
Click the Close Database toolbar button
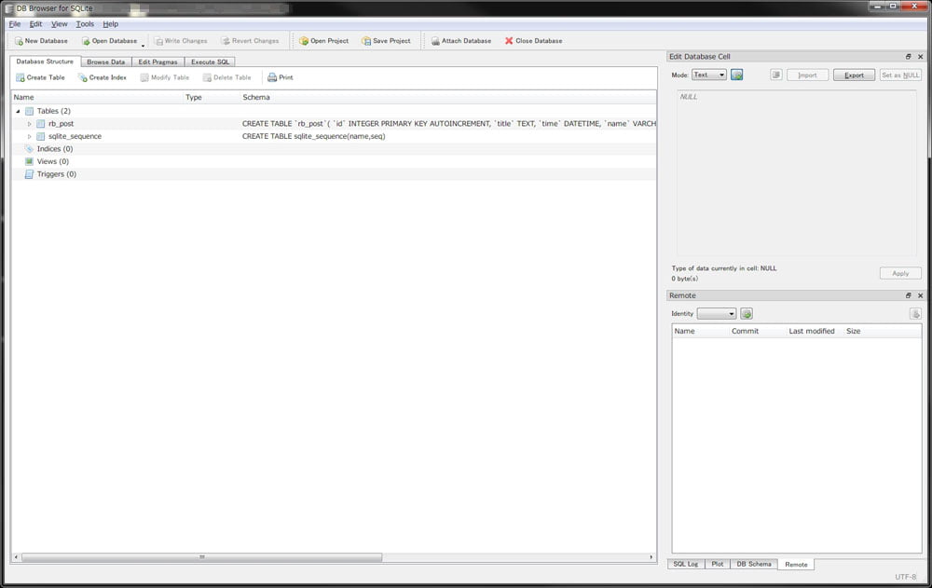(534, 41)
